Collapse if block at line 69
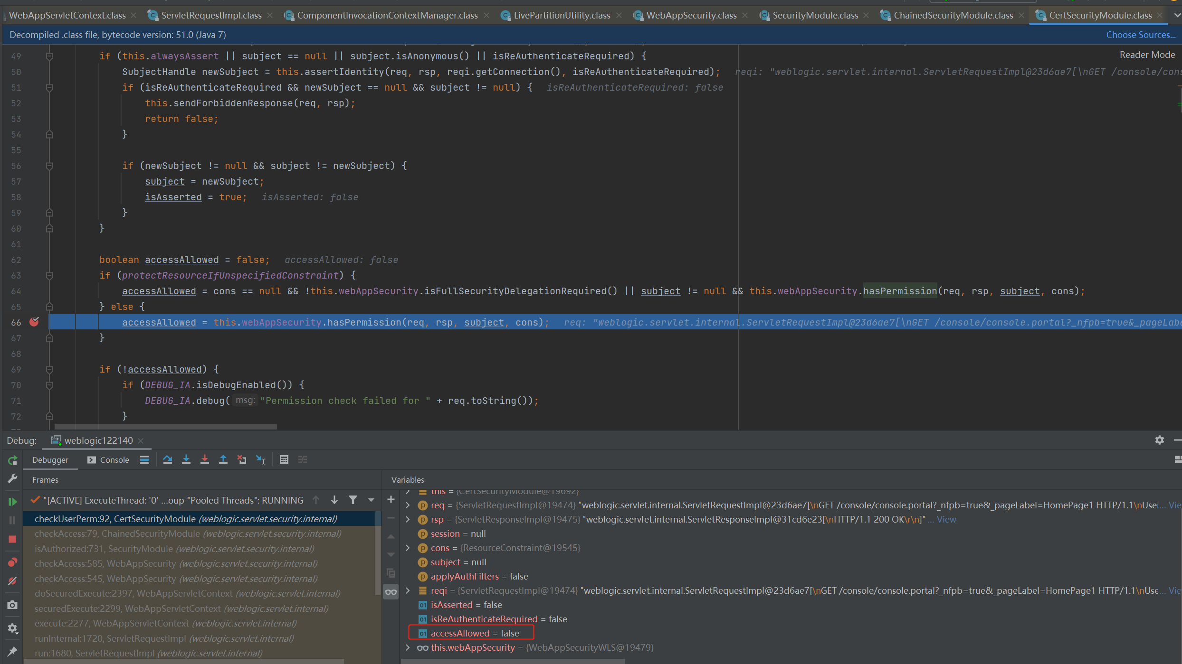 [x=49, y=369]
